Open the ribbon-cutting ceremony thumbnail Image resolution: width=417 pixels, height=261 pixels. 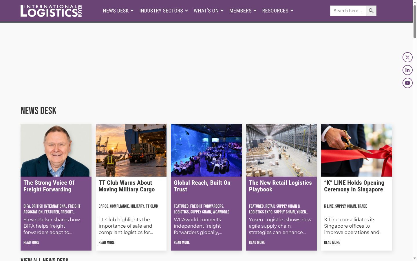pos(356,150)
